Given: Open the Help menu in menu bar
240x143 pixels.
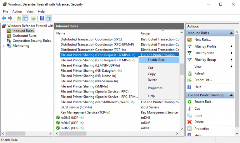Looking at the screenshot, I should (41, 12).
